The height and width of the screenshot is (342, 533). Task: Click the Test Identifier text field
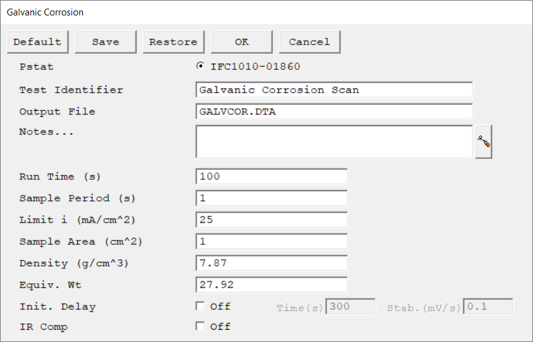click(x=334, y=90)
